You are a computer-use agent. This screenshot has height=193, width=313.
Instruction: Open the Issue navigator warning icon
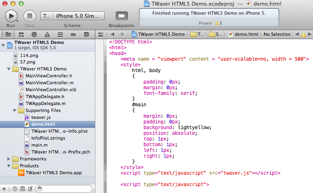pos(47,35)
